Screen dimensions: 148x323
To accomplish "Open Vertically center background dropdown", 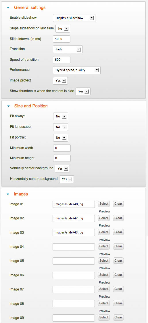I will coord(62,168).
